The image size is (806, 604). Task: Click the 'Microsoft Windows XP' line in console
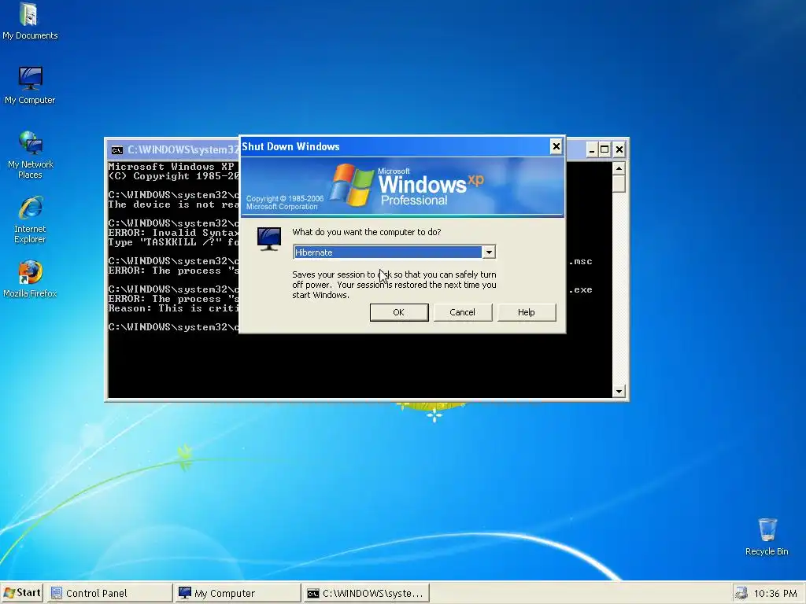point(171,167)
